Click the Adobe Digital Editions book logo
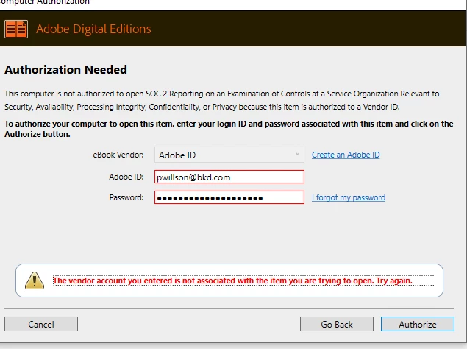This screenshot has height=349, width=467. pos(16,29)
